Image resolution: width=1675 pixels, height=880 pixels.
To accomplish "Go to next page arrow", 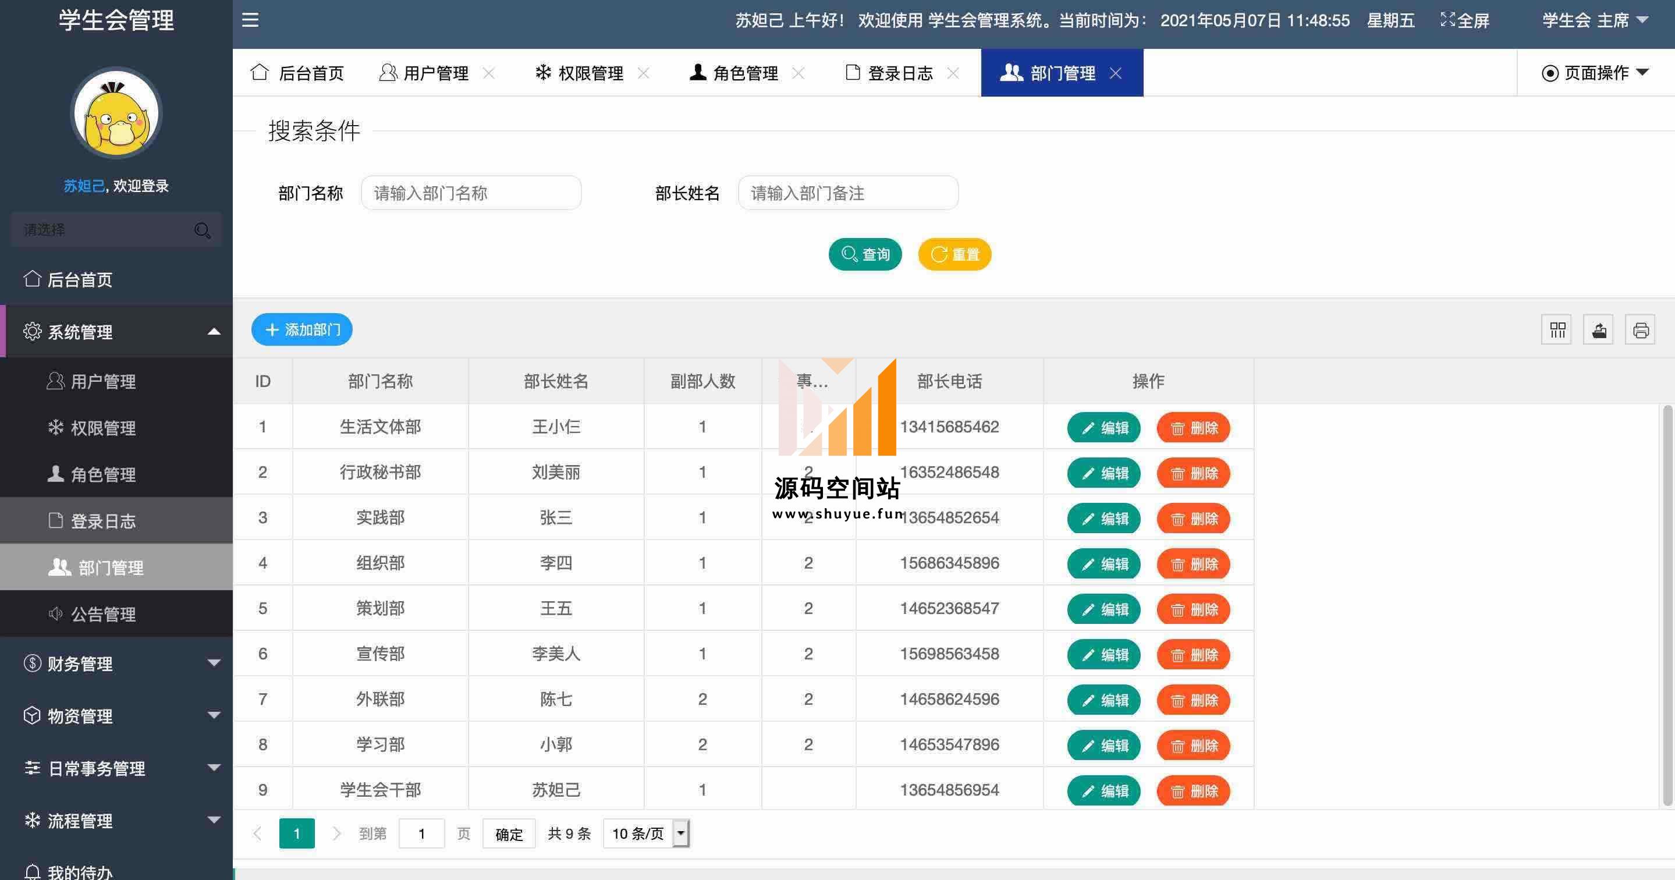I will 336,833.
